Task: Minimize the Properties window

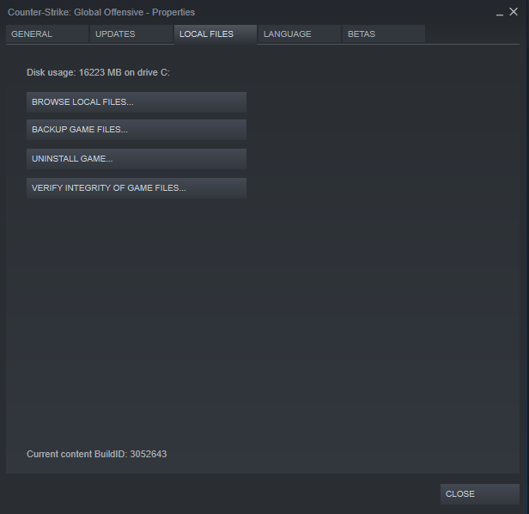Action: (500, 13)
